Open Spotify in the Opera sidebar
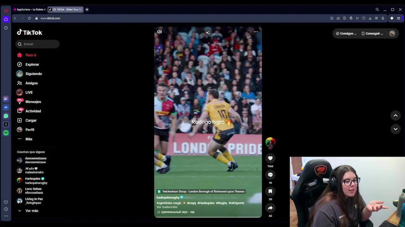 pos(6,133)
